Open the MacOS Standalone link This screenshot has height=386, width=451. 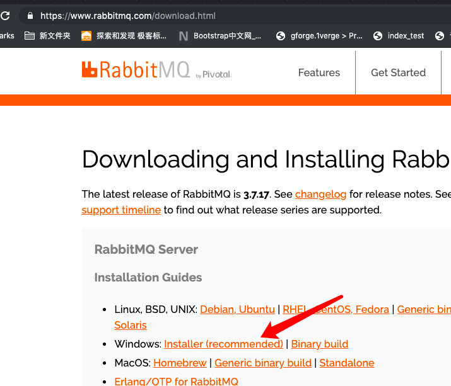[x=346, y=363]
